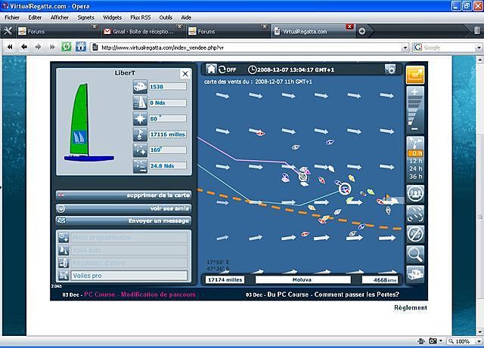Close the VirtualRegatta.com tab
The height and width of the screenshot is (348, 484).
point(349,27)
